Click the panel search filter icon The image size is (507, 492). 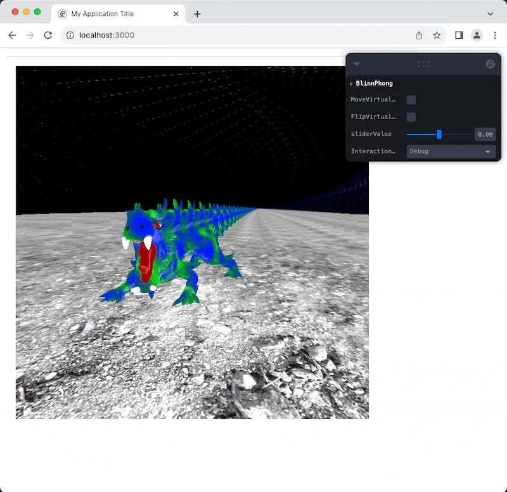click(490, 64)
